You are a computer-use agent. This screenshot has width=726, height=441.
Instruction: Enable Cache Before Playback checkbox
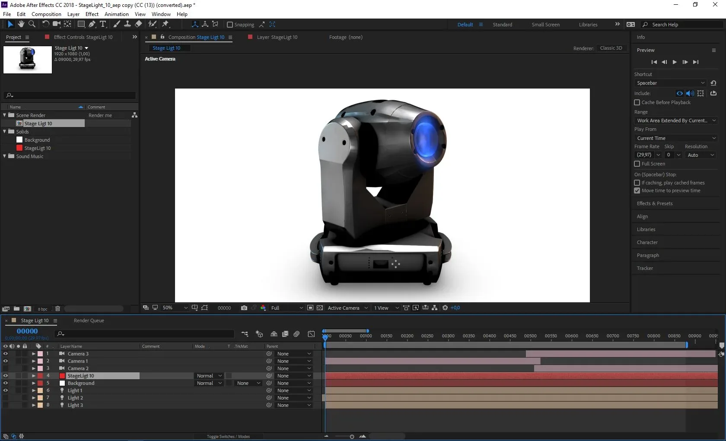[637, 102]
